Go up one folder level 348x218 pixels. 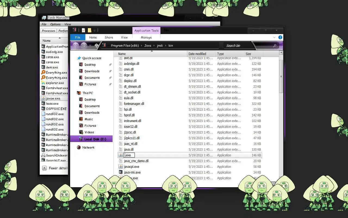pos(96,46)
